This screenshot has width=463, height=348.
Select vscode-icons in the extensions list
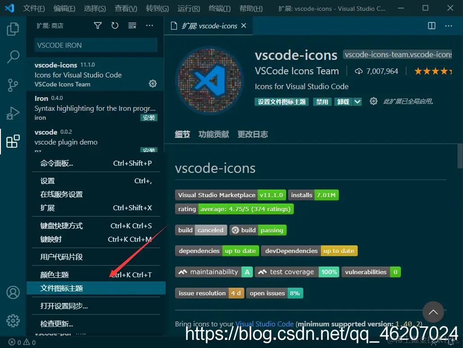coord(95,74)
